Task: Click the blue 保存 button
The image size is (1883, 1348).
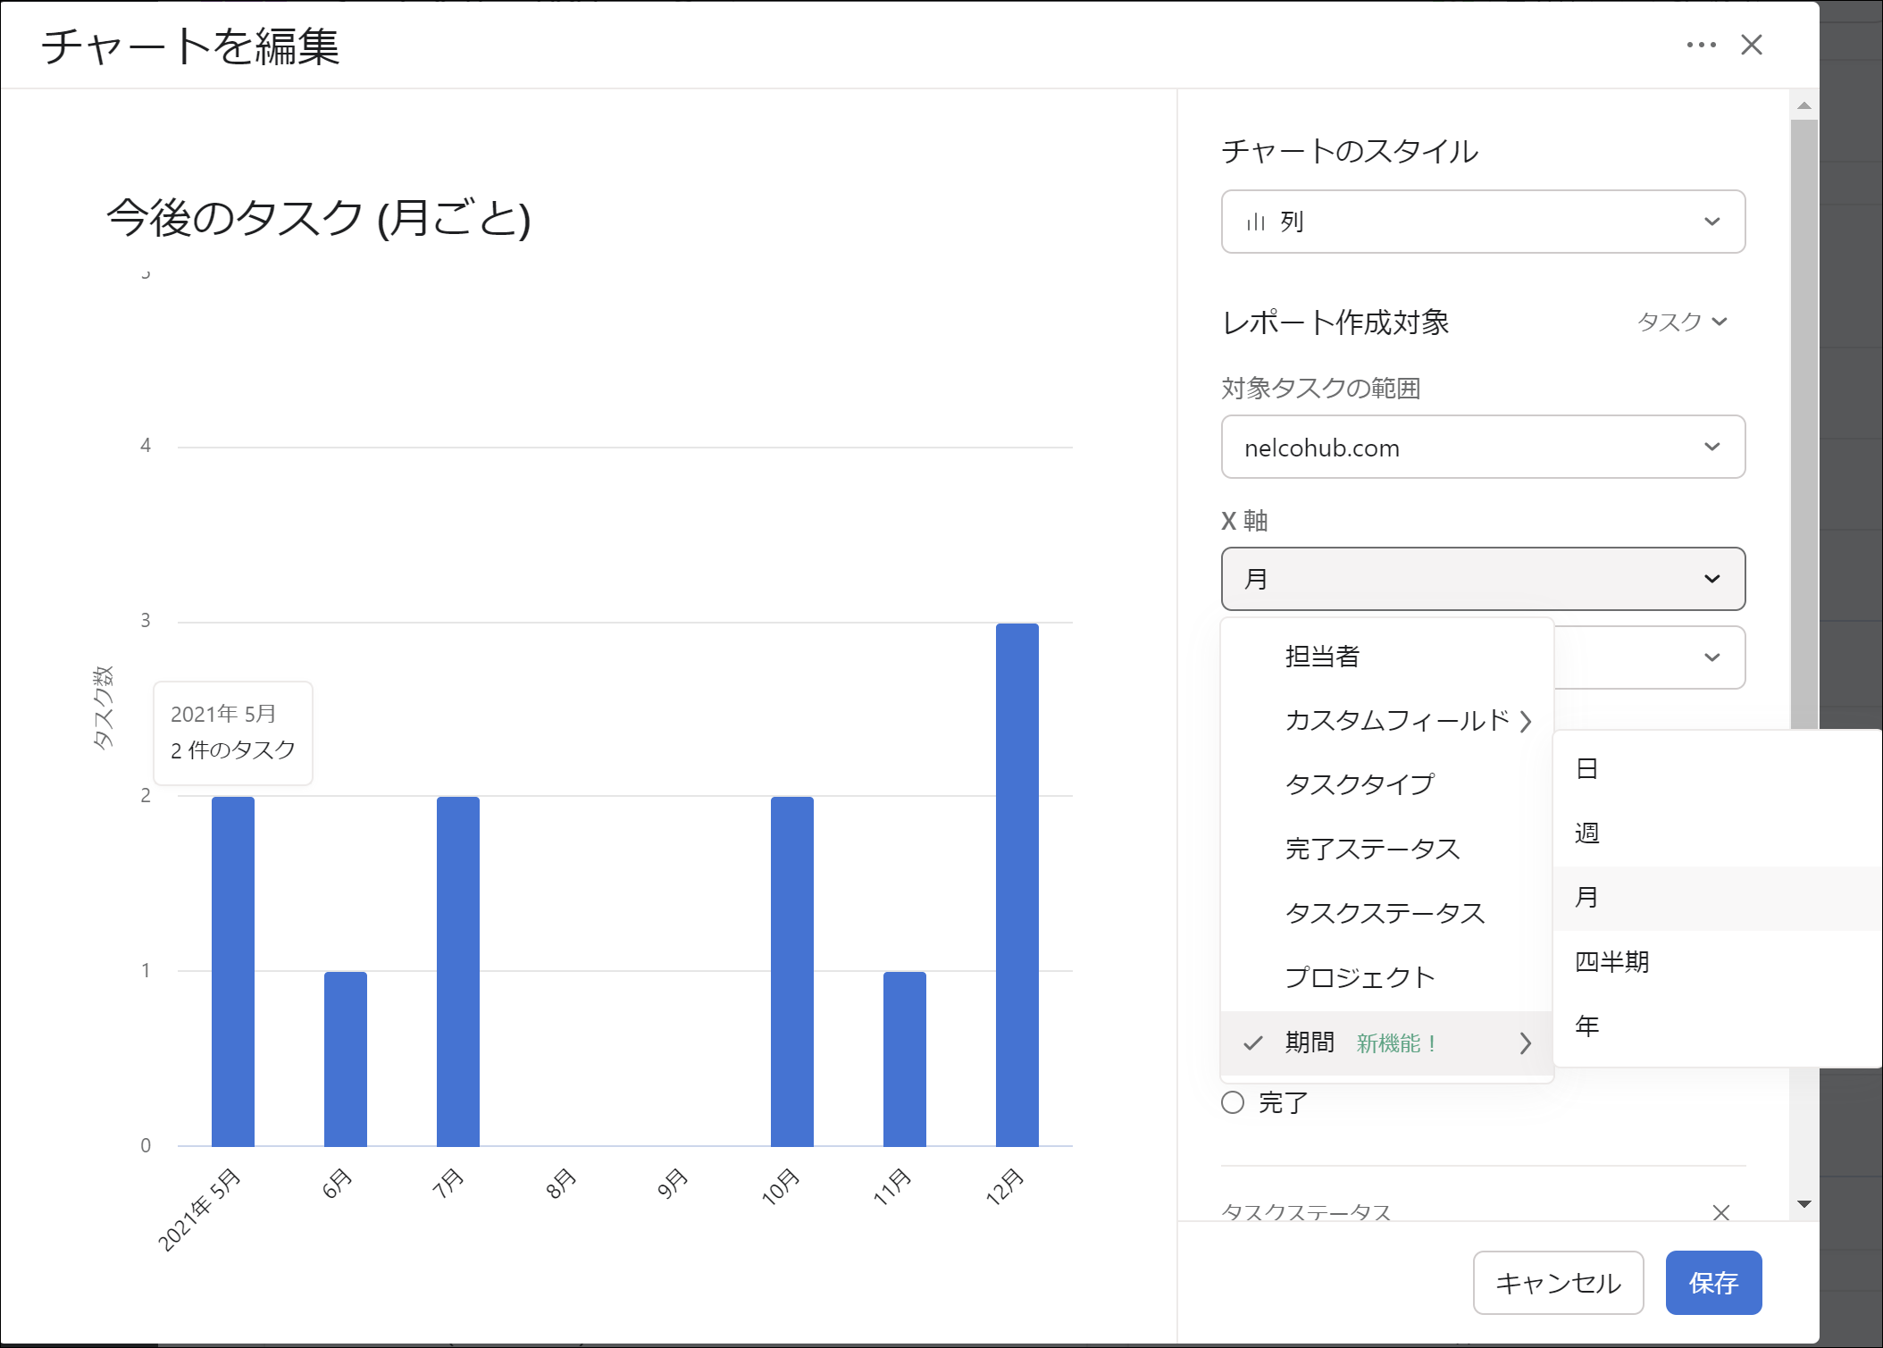Action: tap(1713, 1283)
